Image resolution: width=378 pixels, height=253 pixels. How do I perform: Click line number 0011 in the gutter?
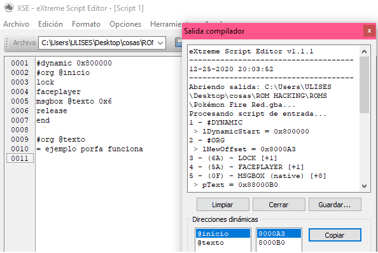(20, 158)
